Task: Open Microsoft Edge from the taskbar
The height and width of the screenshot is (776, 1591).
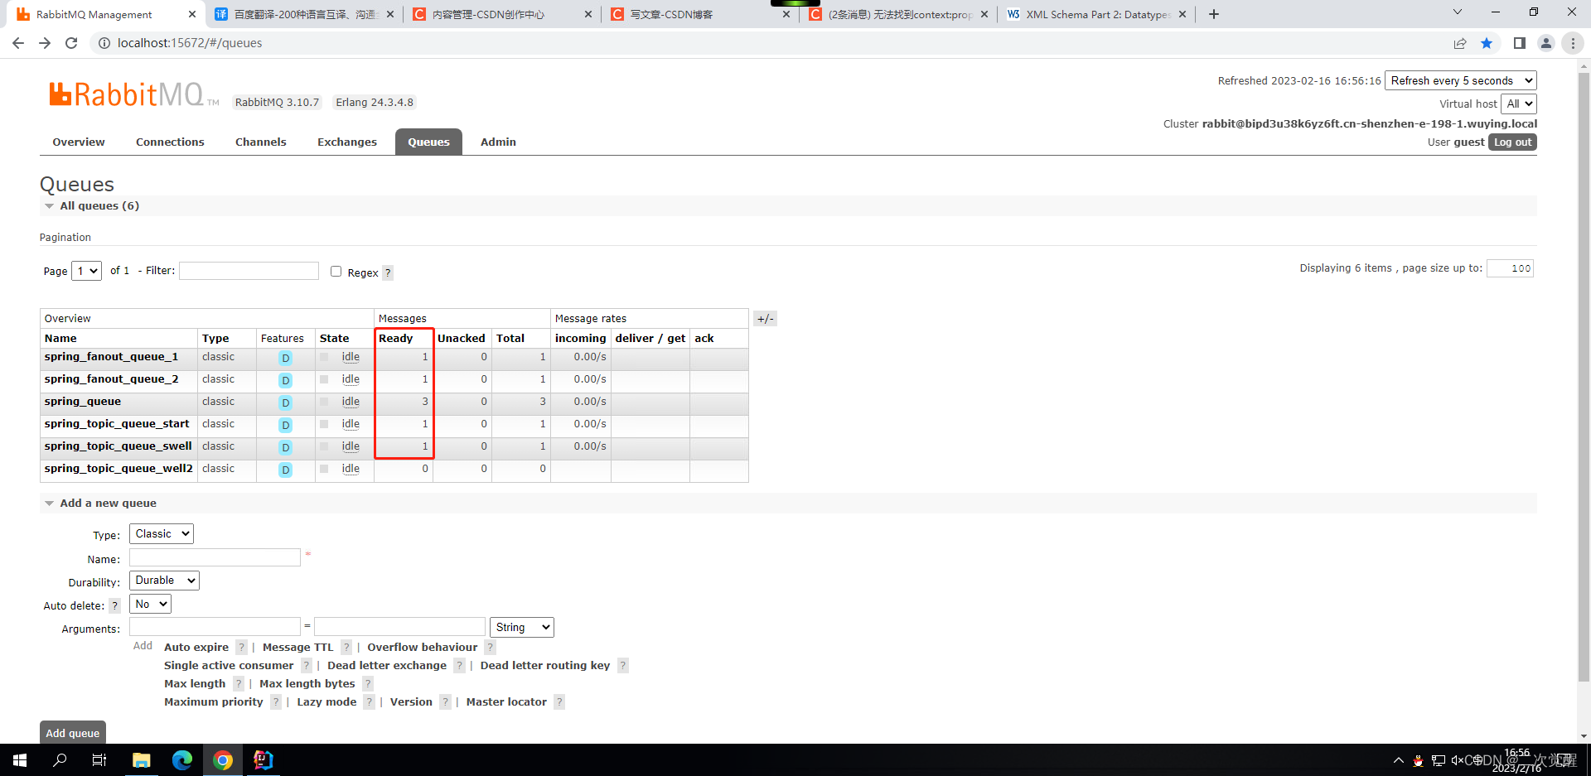Action: [182, 759]
